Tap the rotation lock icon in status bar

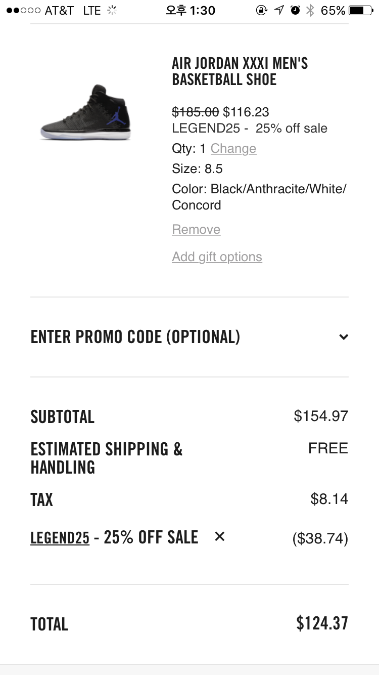[261, 10]
